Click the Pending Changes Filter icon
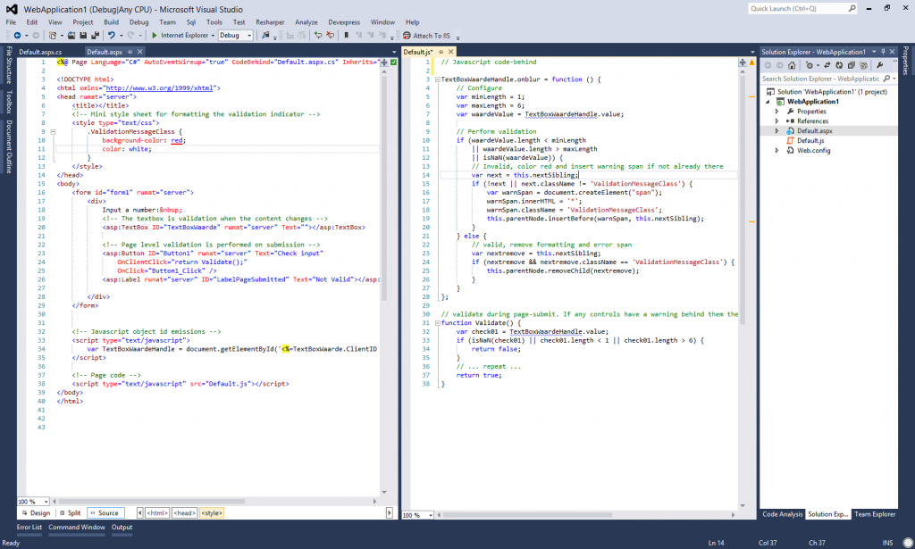Viewport: 915px width, 549px height. tap(810, 65)
